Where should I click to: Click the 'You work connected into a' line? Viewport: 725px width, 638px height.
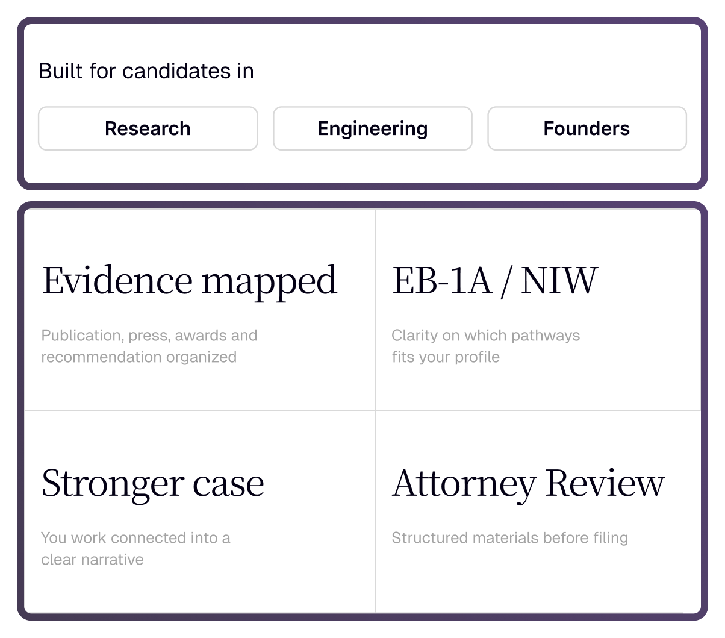135,537
